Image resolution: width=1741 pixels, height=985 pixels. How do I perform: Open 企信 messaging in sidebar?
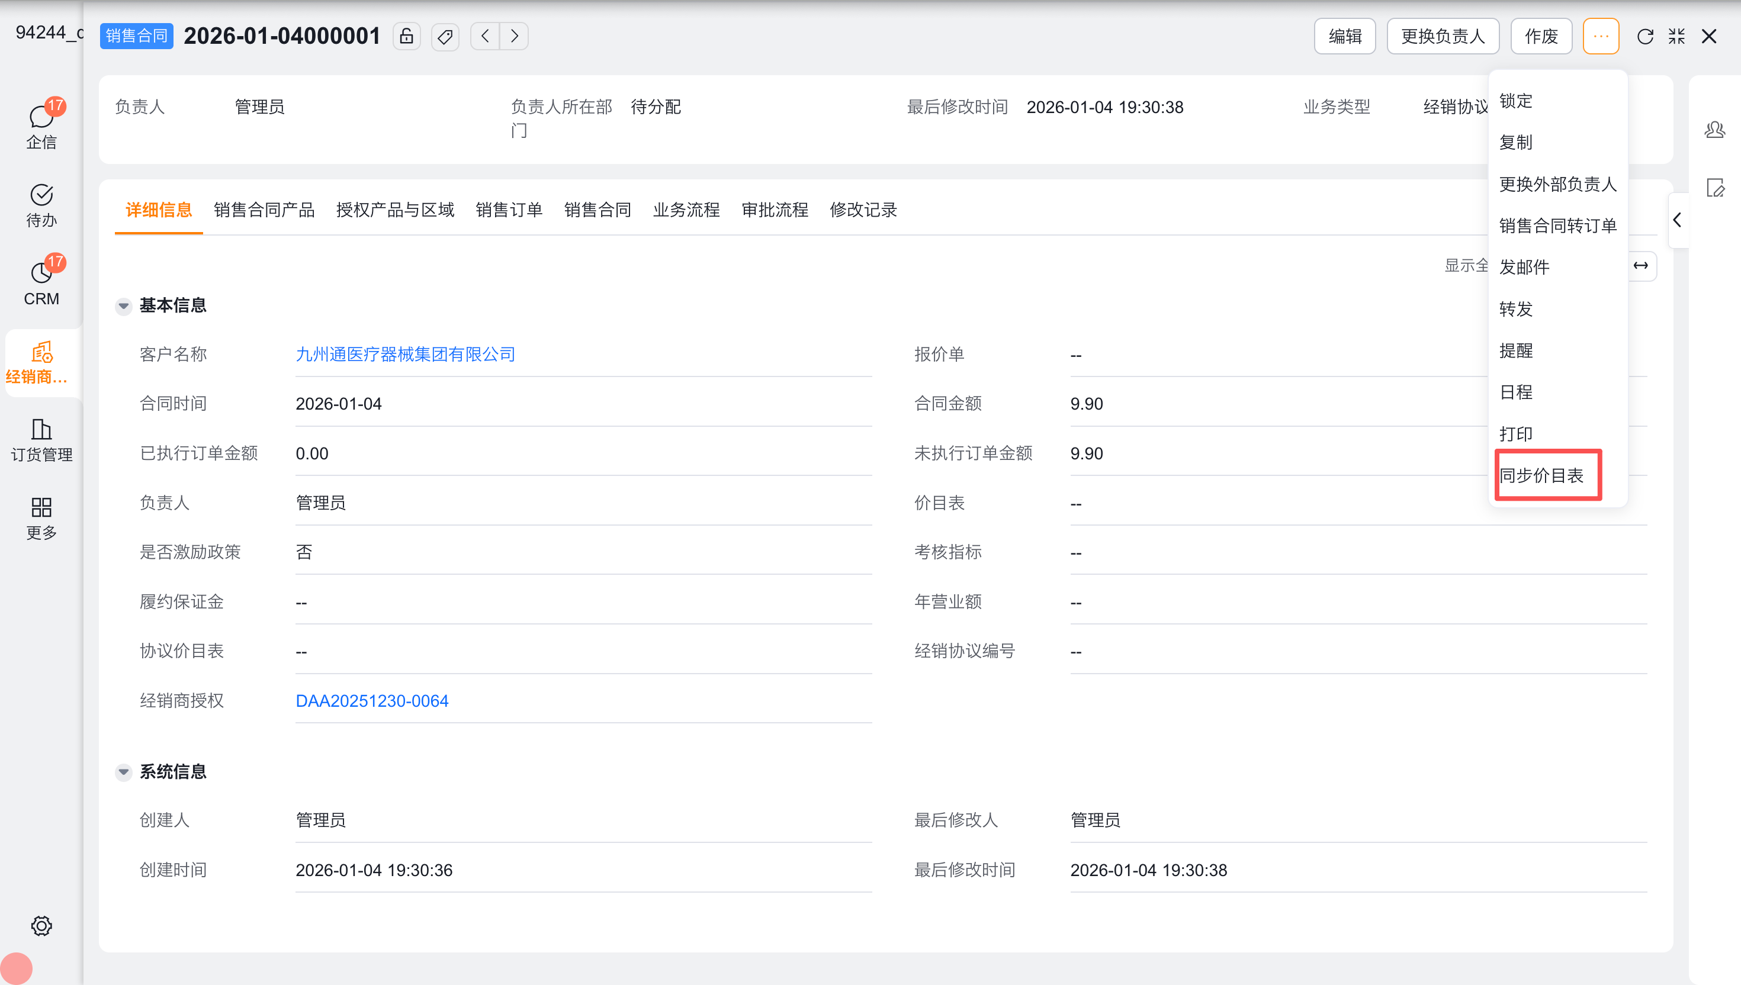click(x=41, y=125)
